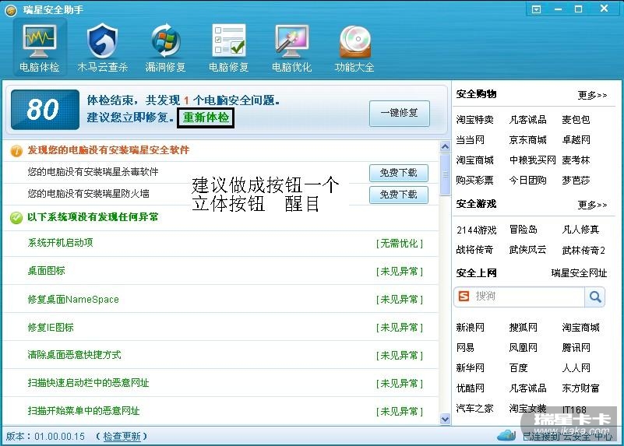This screenshot has width=624, height=446.
Task: Open the 搜狐网 link
Action: [523, 328]
